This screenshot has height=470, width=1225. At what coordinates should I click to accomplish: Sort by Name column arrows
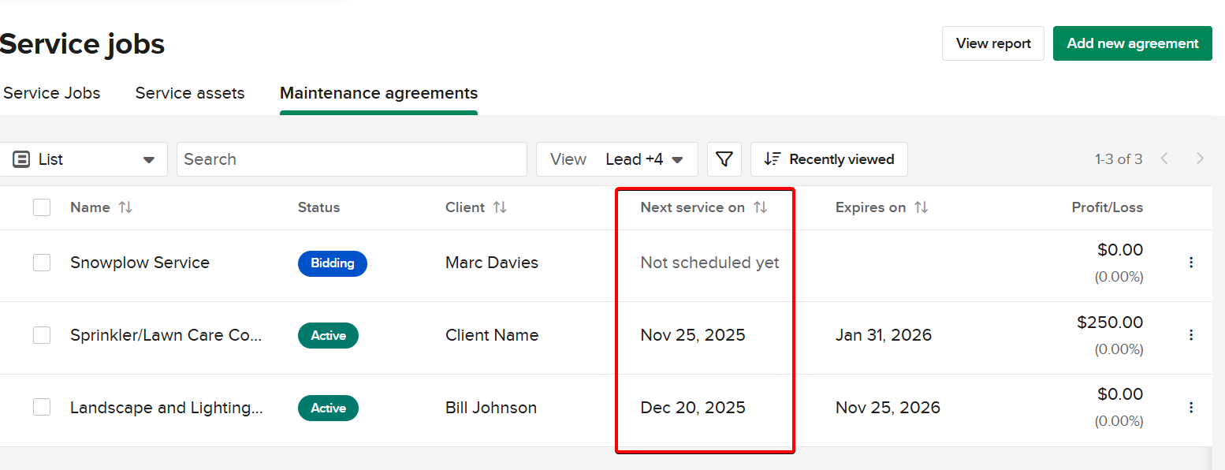[125, 207]
